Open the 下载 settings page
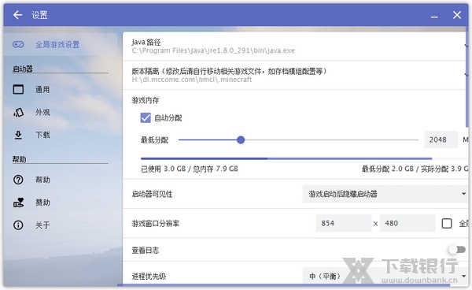 (61, 135)
